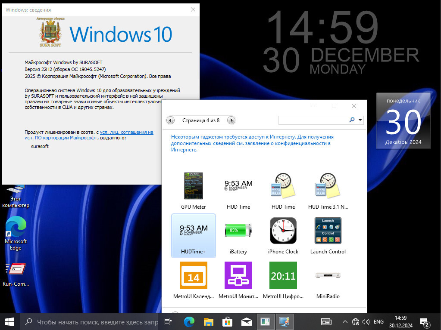Select the GPU Meter gadget
441x330 pixels.
(x=193, y=191)
